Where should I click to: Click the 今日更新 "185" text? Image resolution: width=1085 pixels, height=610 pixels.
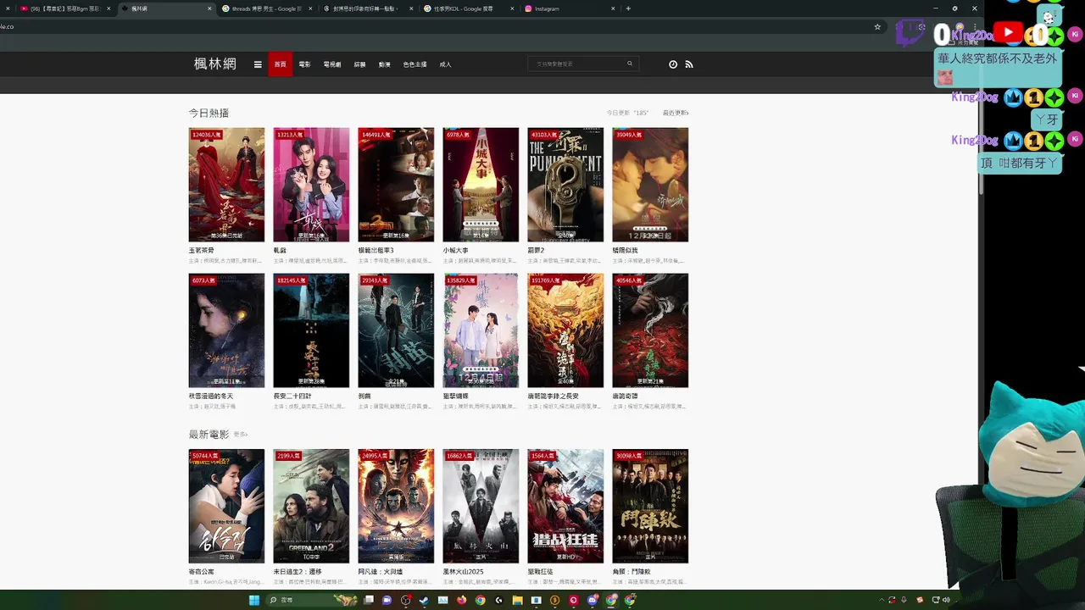[627, 113]
